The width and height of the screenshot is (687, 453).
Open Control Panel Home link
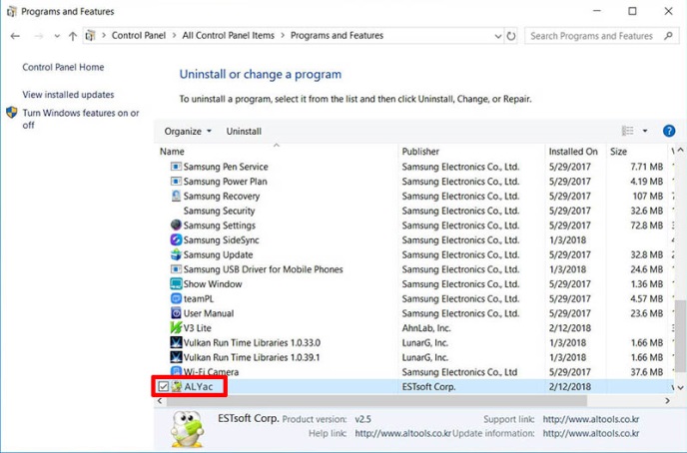63,67
